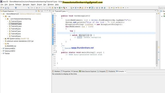165x93 pixels.
Task: Select Tutorial11.java in Project Explorer
Action: [16, 24]
